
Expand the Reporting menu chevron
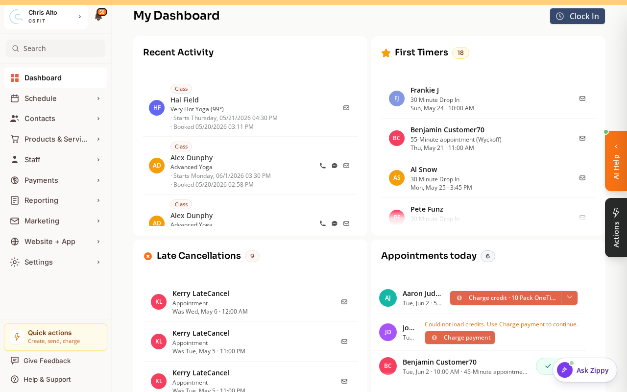click(98, 200)
